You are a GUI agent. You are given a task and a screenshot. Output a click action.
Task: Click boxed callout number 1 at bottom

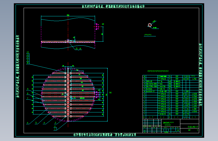point(55,129)
